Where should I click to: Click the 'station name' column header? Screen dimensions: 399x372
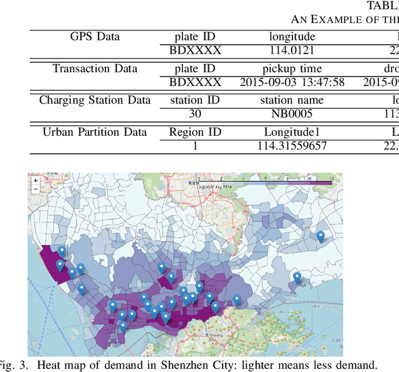[x=292, y=100]
